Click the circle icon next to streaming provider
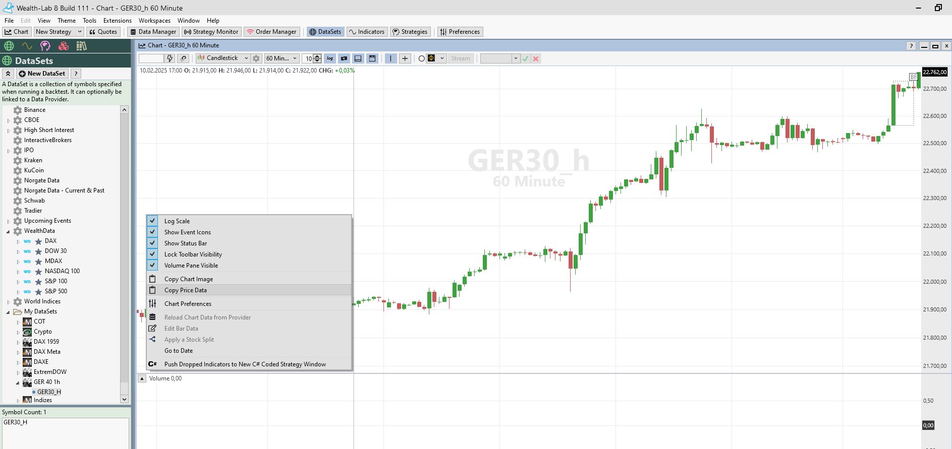Viewport: 952px width, 449px height. pos(421,58)
